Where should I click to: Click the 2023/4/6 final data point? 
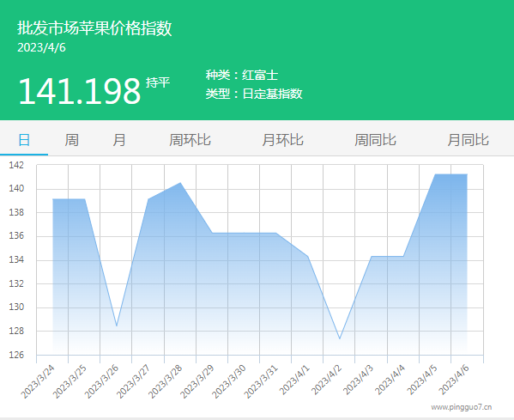[467, 174]
